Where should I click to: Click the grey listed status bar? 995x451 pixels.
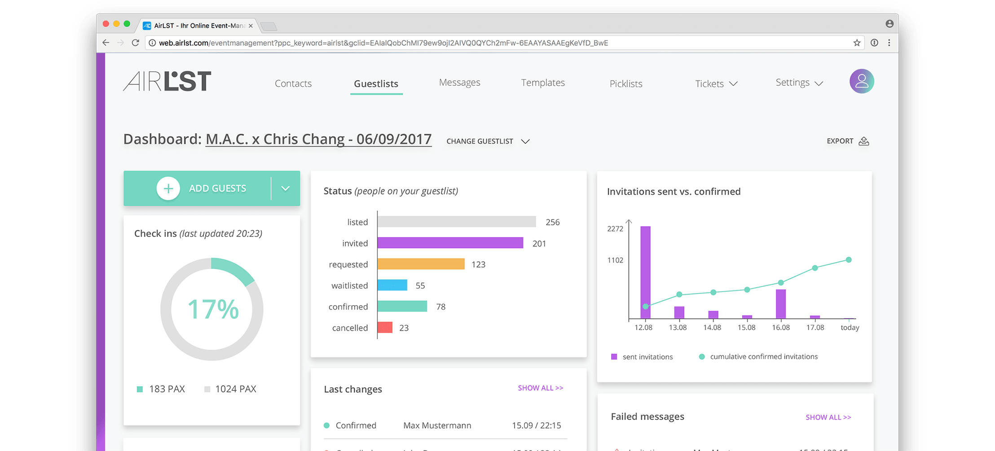coord(457,222)
